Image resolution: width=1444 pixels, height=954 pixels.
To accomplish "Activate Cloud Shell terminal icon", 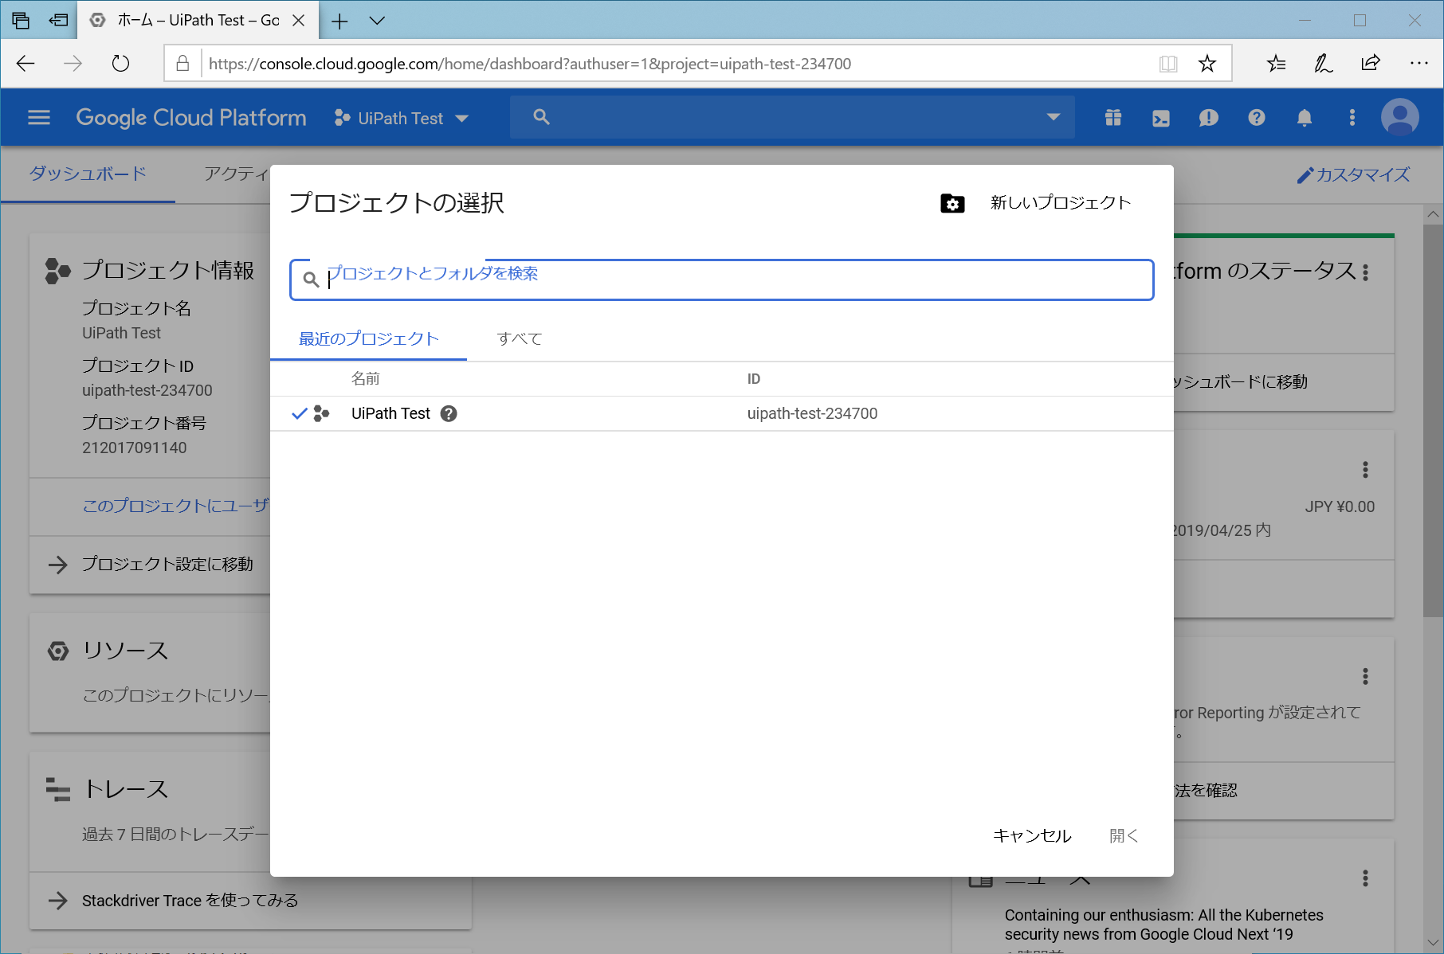I will point(1161,118).
